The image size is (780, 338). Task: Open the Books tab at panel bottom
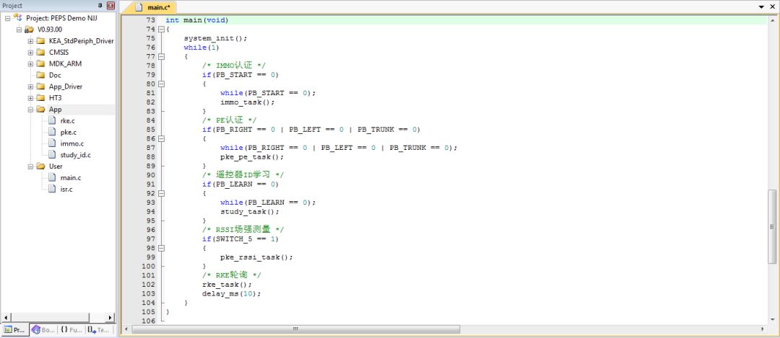tap(43, 329)
